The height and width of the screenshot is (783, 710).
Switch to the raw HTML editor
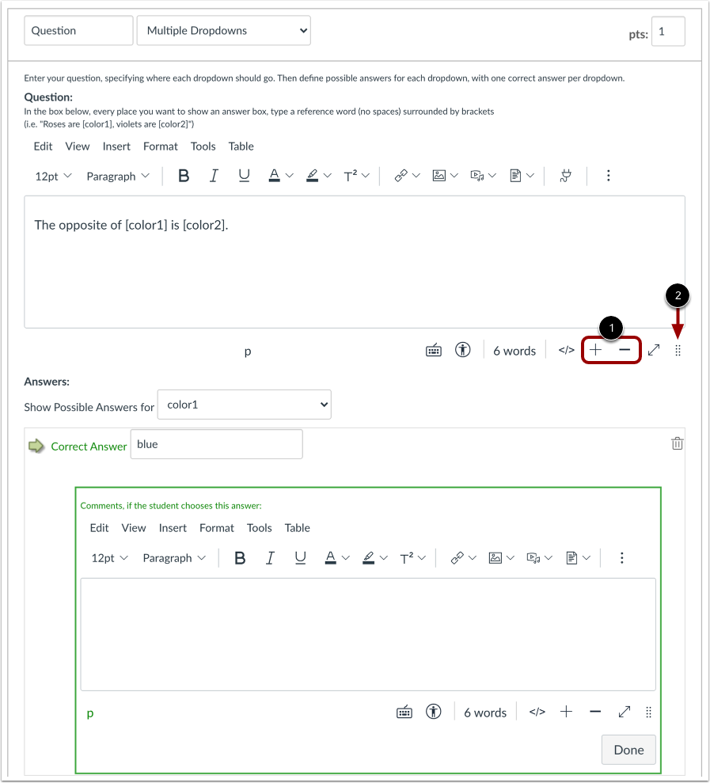[x=565, y=349]
